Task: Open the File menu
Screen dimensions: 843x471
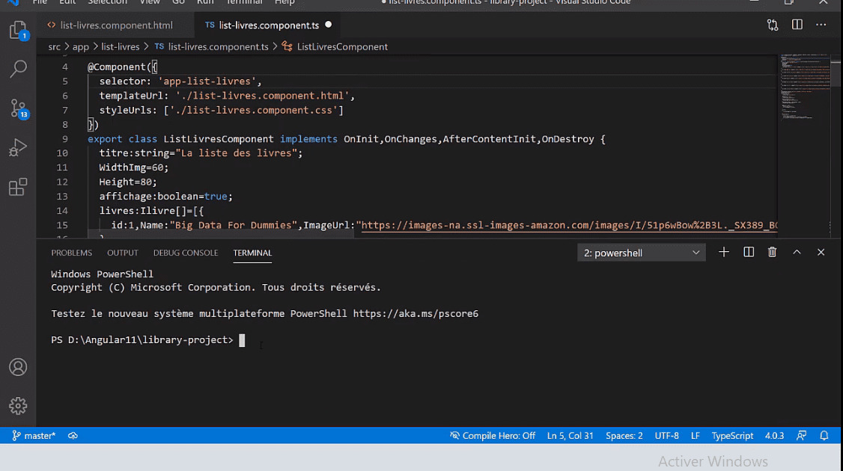Action: pos(40,2)
